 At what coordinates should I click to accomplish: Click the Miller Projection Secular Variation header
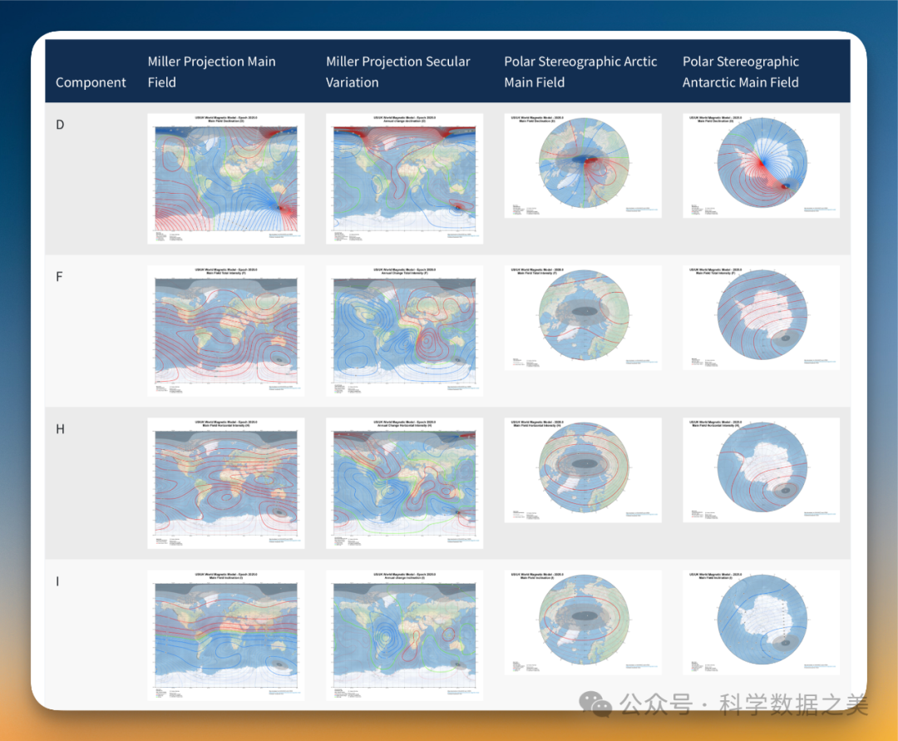(397, 72)
